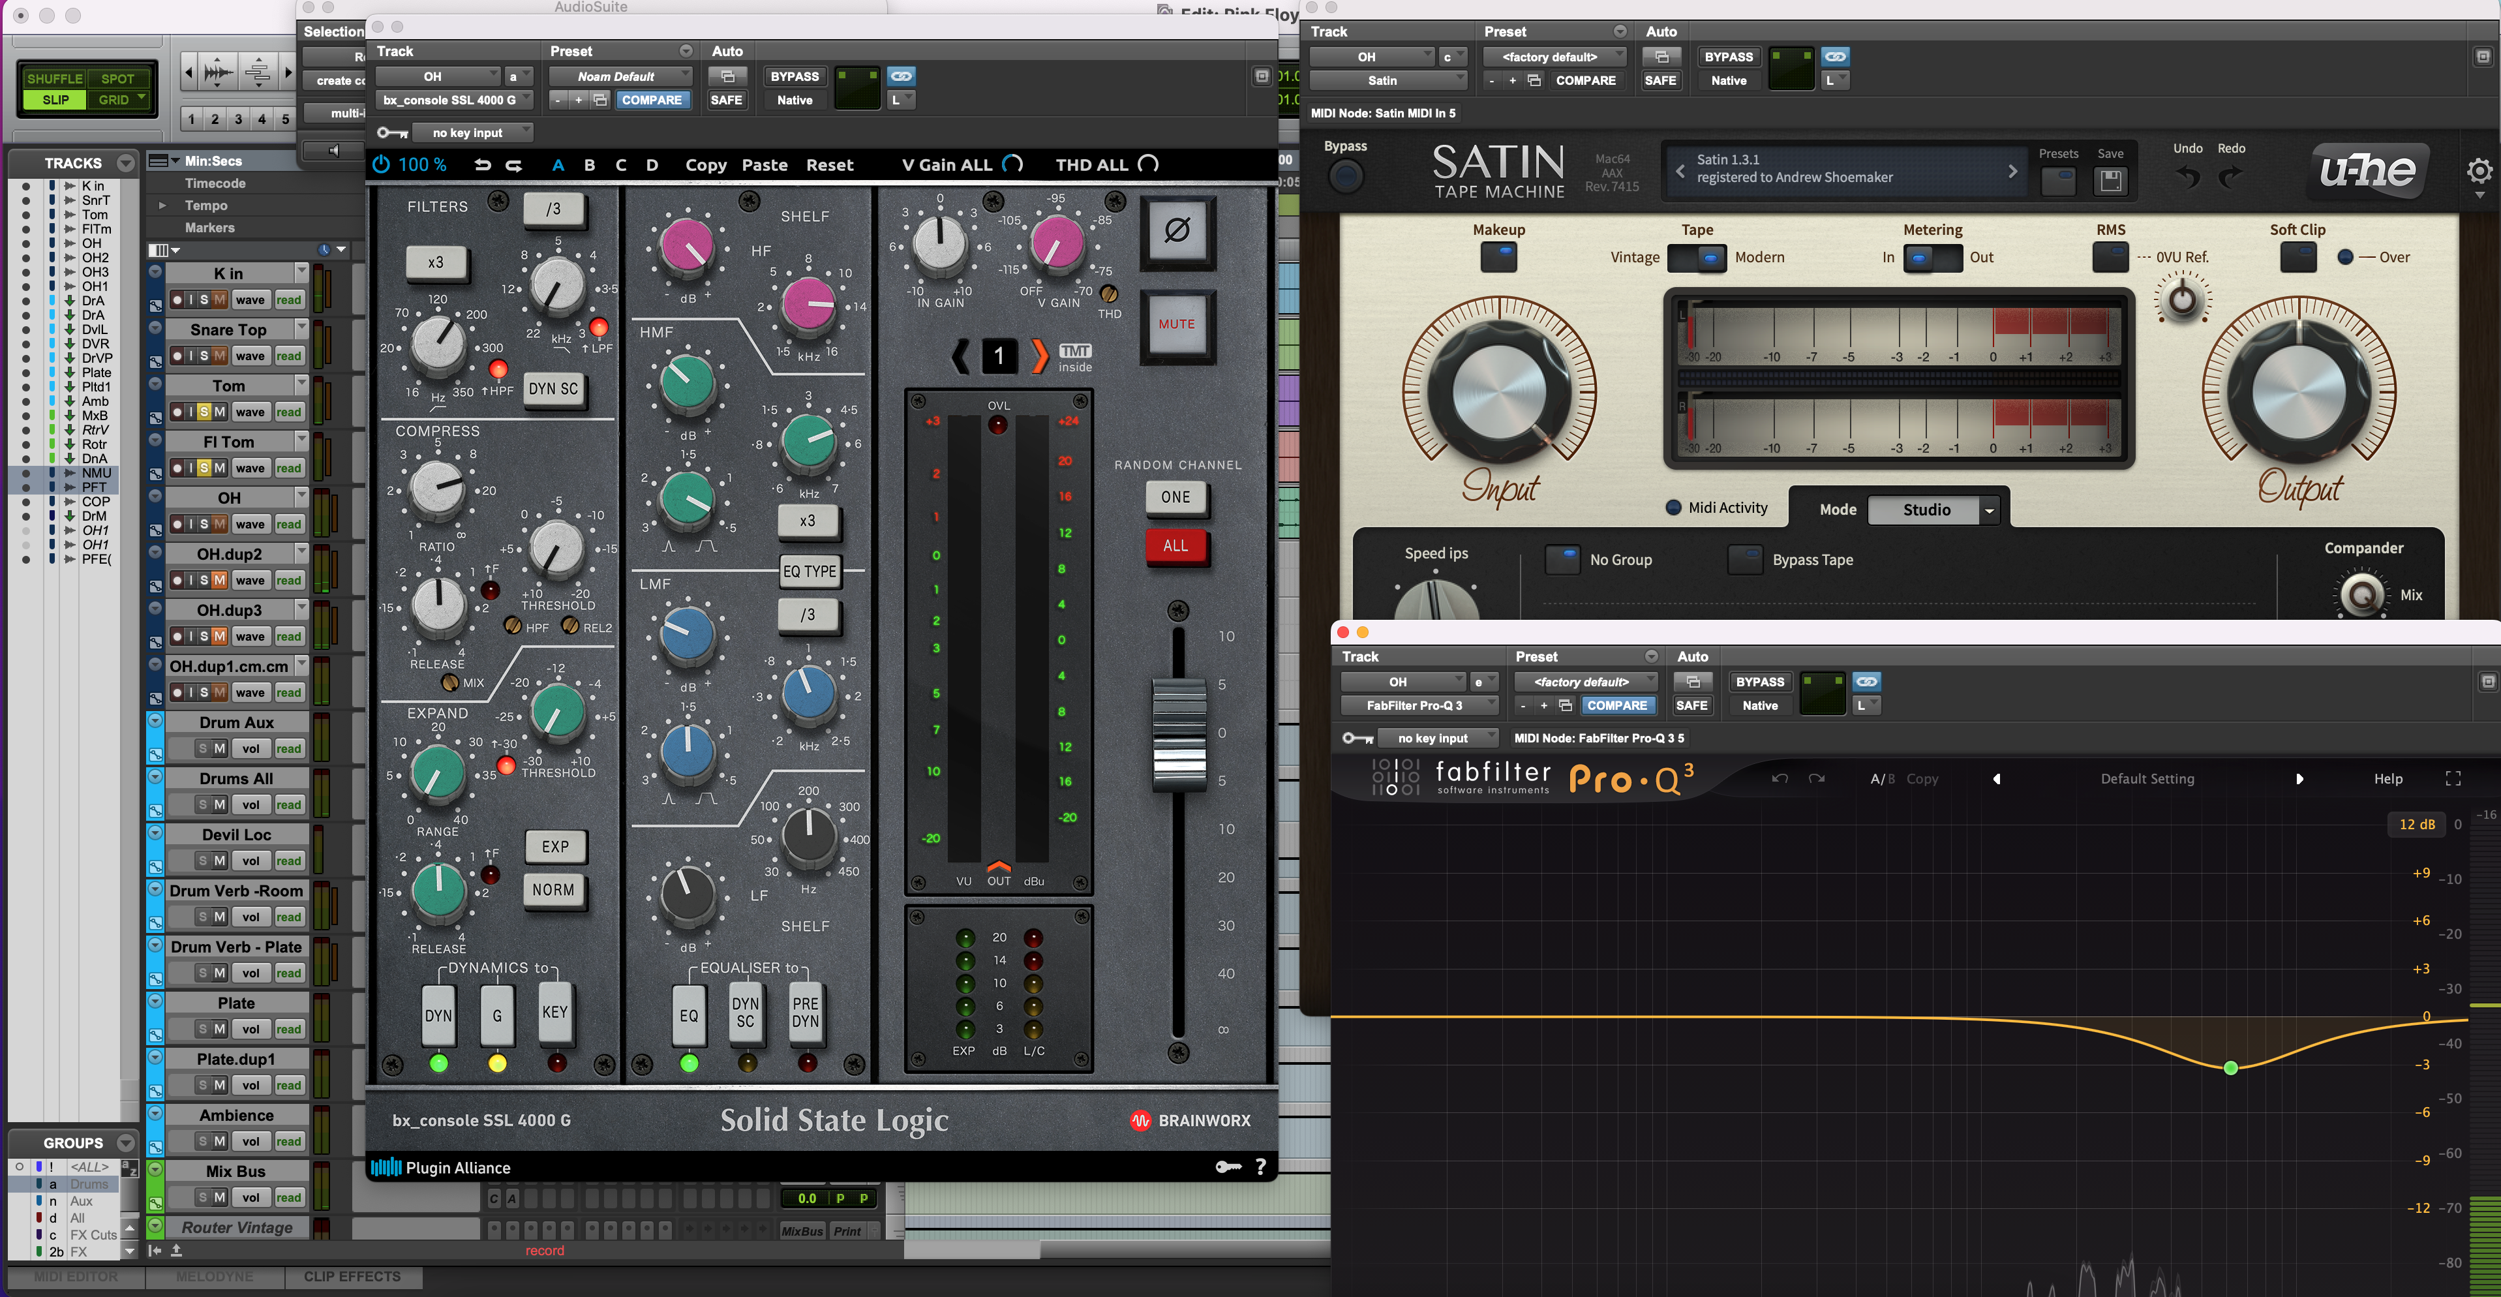
Task: Select previous Satin preset arrow
Action: pos(1680,171)
